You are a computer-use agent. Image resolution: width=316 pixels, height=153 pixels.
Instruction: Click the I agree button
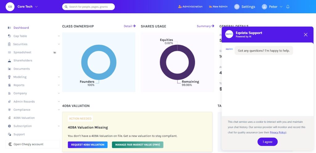click(x=267, y=142)
